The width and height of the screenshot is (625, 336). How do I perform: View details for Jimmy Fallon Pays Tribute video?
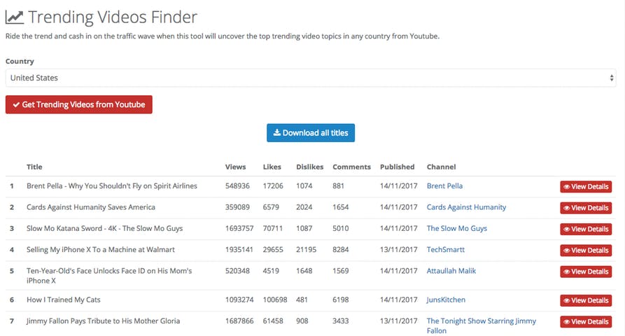(586, 322)
